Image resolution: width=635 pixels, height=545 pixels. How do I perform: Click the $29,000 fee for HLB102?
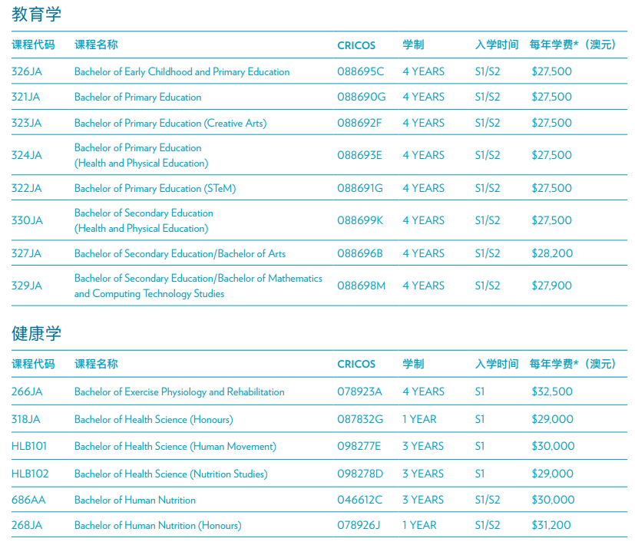(x=552, y=474)
